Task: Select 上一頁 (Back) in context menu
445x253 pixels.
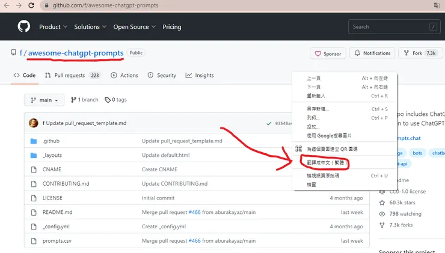Action: [x=345, y=78]
